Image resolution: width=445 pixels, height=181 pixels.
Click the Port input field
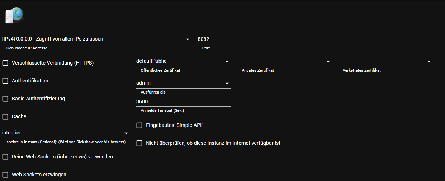(x=226, y=39)
